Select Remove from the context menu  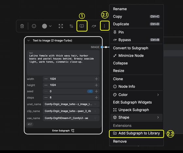pyautogui.click(x=136, y=142)
